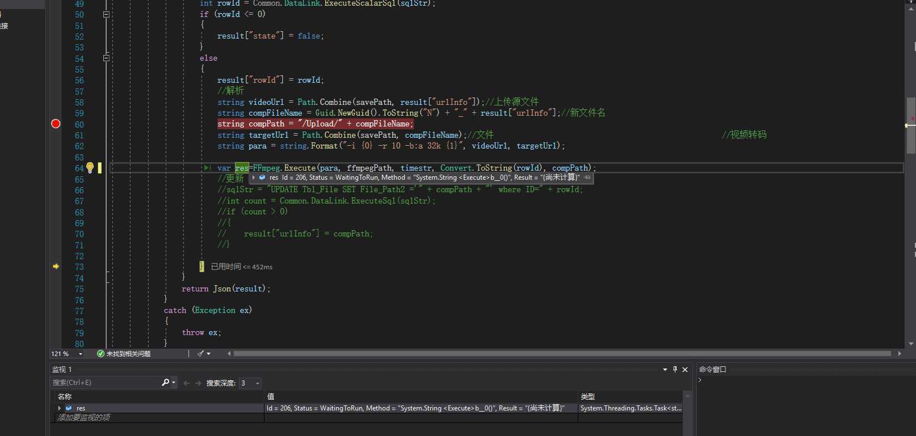The height and width of the screenshot is (436, 916).
Task: Open the 121 % zoom level dropdown
Action: point(80,354)
